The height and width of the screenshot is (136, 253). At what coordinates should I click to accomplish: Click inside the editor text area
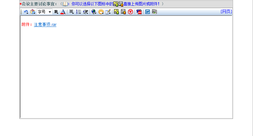pos(126,67)
